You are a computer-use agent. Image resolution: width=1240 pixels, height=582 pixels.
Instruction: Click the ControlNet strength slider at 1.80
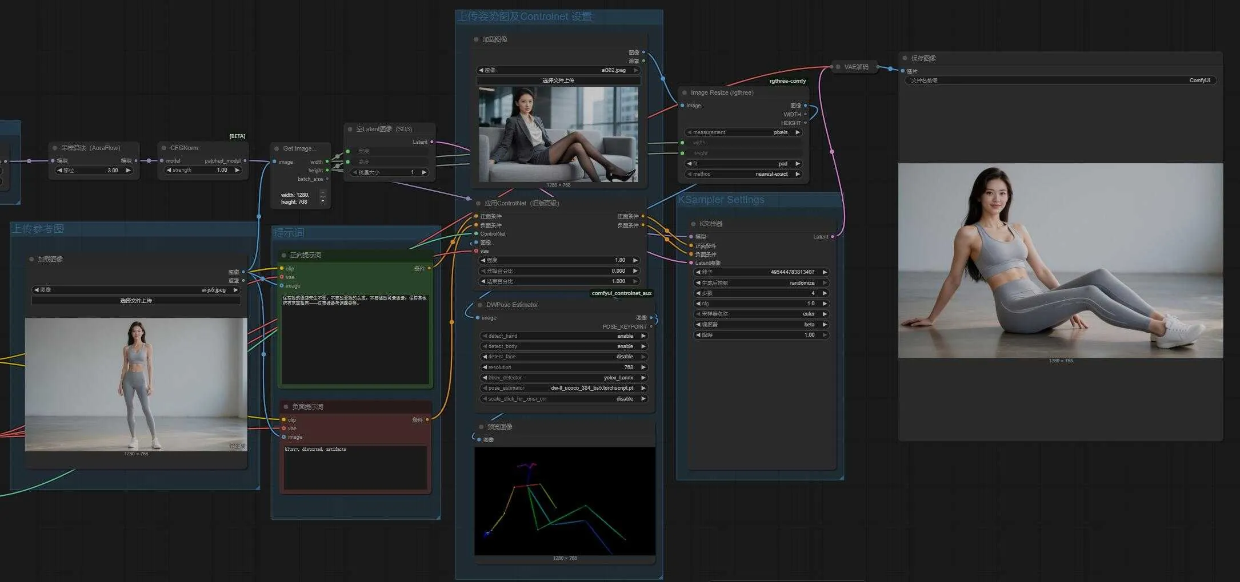(x=558, y=260)
